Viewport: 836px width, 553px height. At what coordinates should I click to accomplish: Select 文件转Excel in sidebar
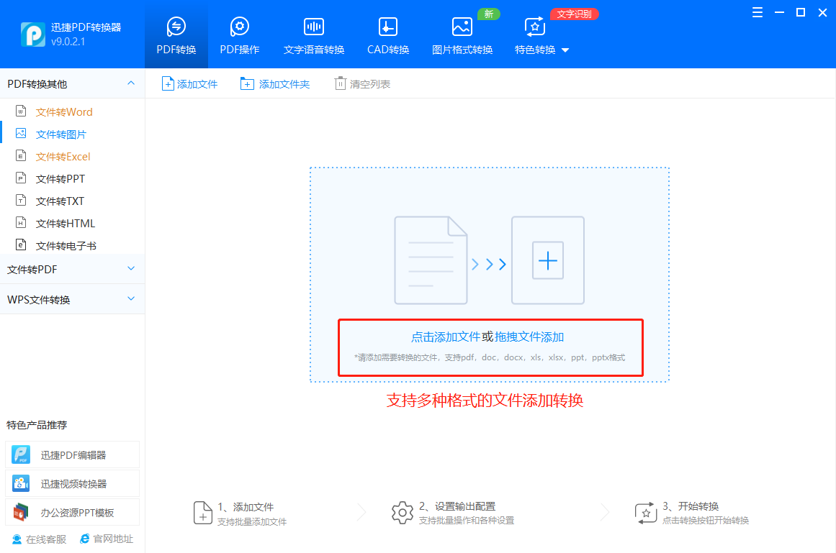point(63,157)
